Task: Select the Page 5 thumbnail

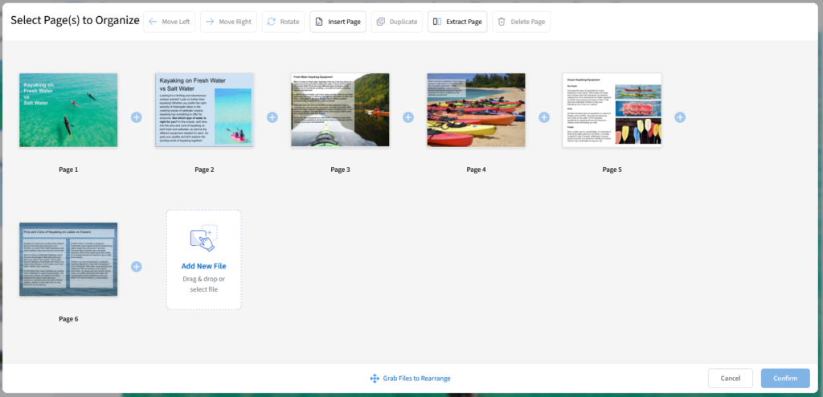Action: click(612, 110)
